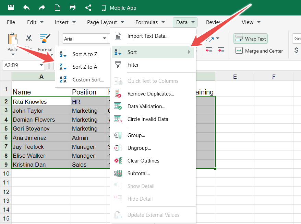Select the column A header
The width and height of the screenshot is (301, 224).
(x=41, y=76)
